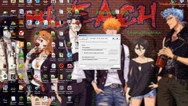Click the Настройки button for auto-complete recording
This screenshot has height=106, width=188.
pos(113,59)
